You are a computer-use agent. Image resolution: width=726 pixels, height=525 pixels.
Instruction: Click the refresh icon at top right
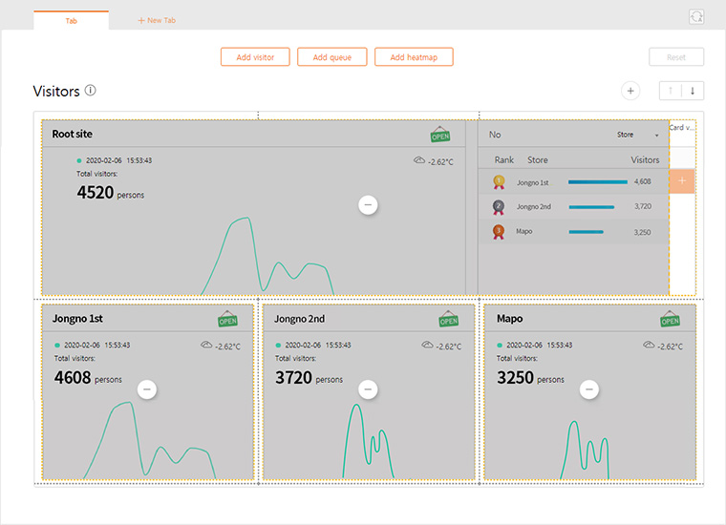coord(696,17)
